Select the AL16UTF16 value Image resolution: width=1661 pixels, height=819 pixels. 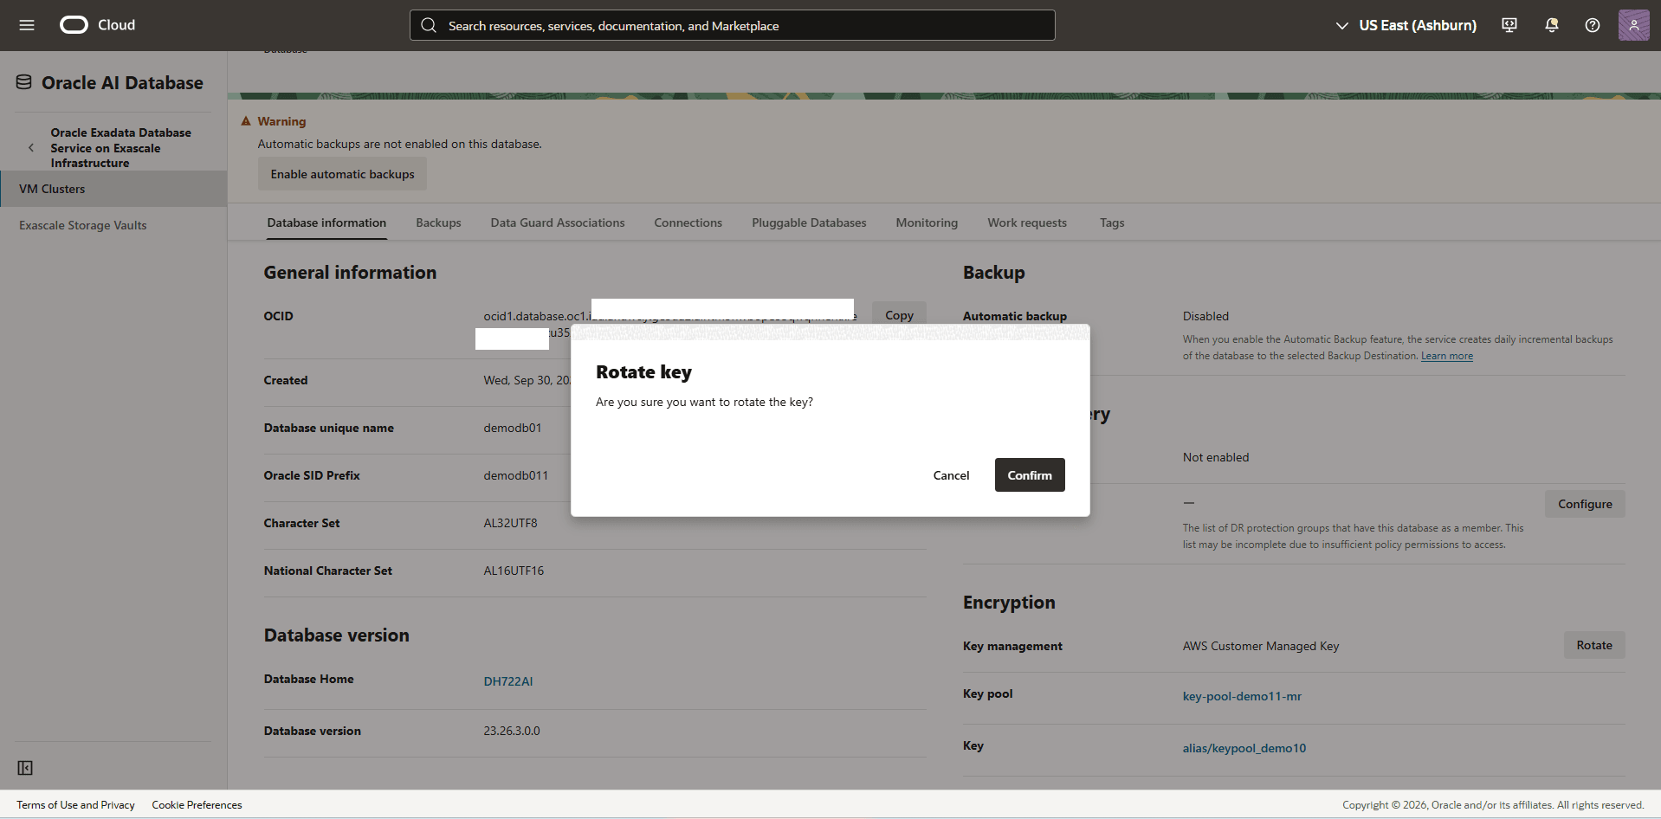coord(514,571)
